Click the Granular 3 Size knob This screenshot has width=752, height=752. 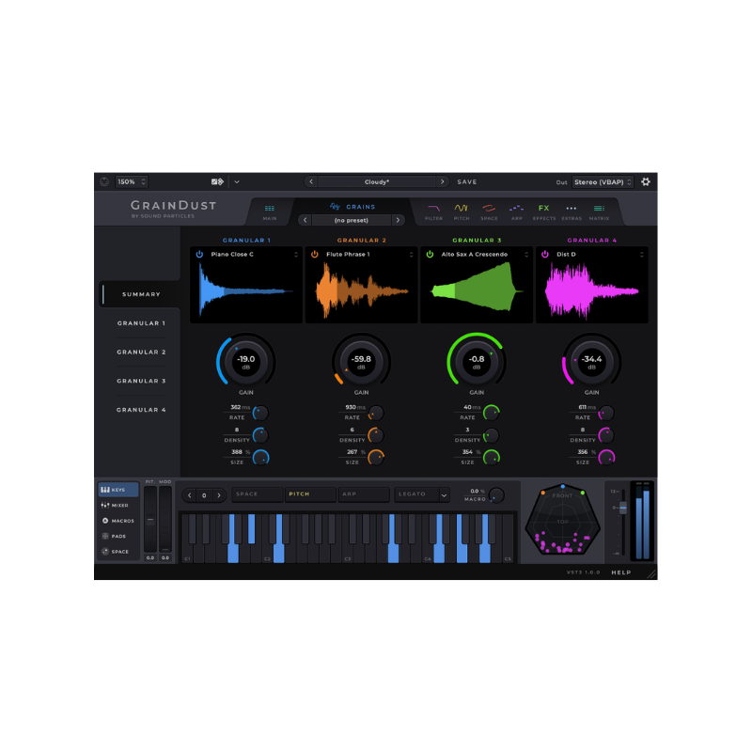(x=491, y=458)
